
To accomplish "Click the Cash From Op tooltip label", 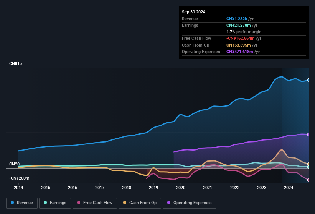I will pos(195,45).
